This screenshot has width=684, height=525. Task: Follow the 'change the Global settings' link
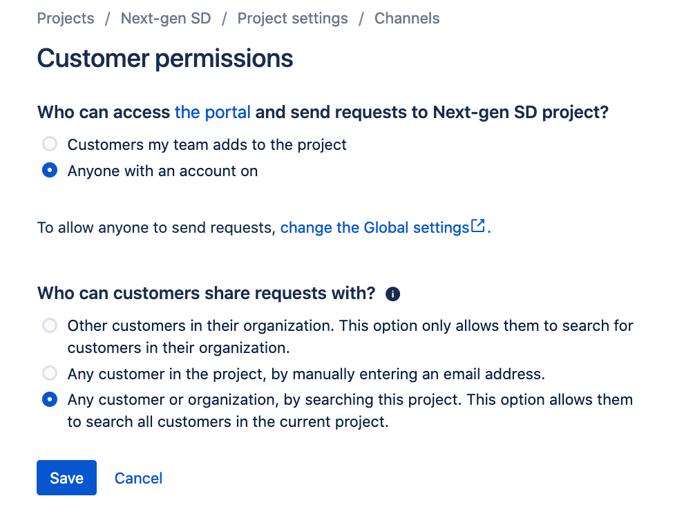coord(374,227)
